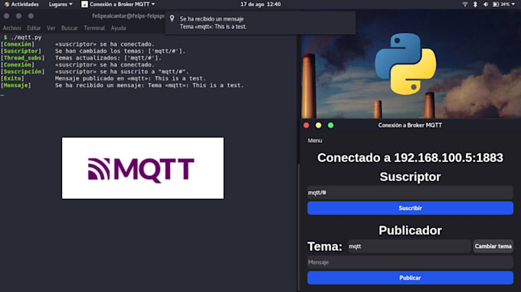Click the app window icon next to Conexión a Broker MQTT

pos(85,5)
